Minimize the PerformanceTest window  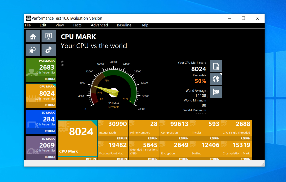pyautogui.click(x=229, y=18)
